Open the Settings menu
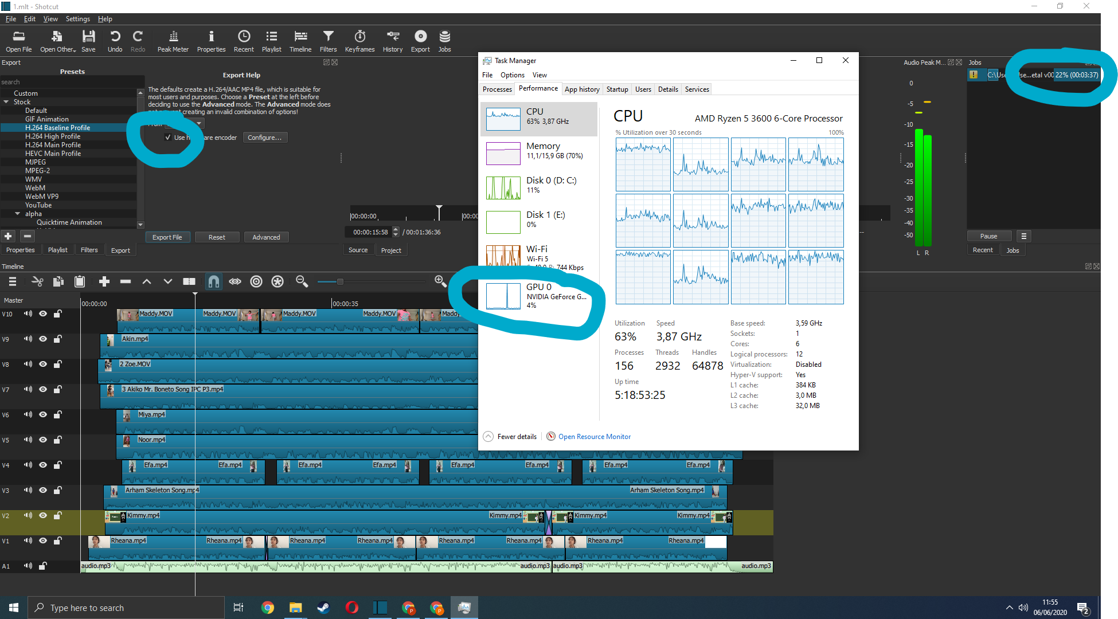The height and width of the screenshot is (619, 1118). coord(77,19)
